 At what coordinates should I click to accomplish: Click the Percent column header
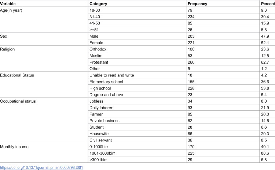(268, 4)
